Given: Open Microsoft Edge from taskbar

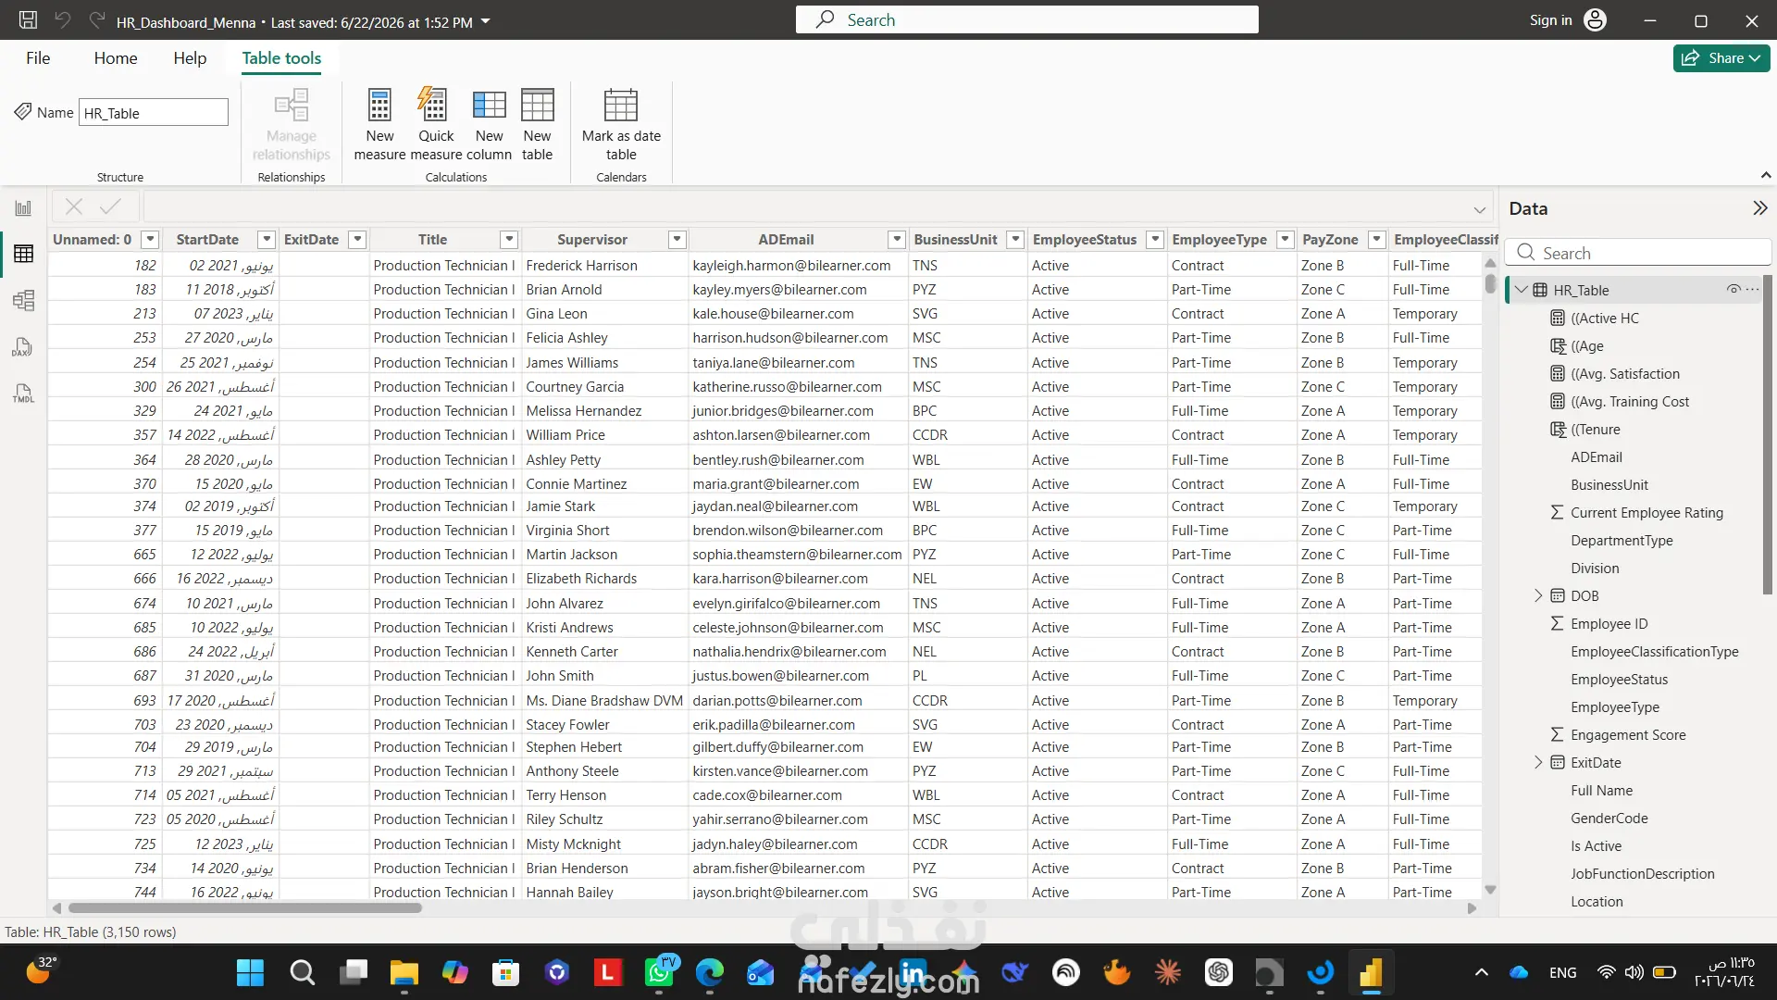Looking at the screenshot, I should [710, 972].
